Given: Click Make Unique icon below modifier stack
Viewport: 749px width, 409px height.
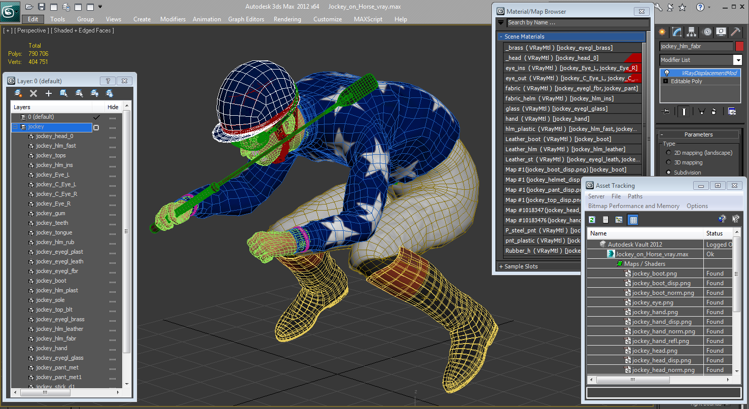Looking at the screenshot, I should pyautogui.click(x=702, y=112).
